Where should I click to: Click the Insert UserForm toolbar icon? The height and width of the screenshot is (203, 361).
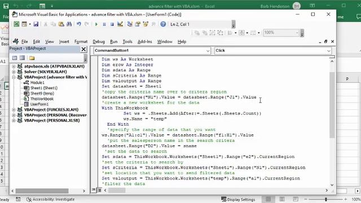pyautogui.click(x=24, y=24)
